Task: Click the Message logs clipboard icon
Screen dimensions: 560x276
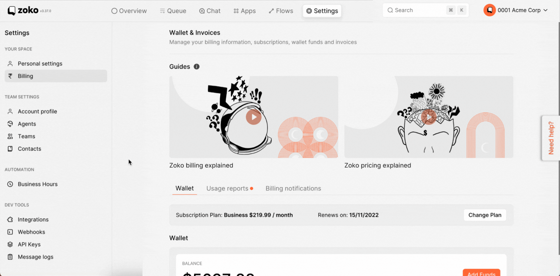Action: pos(10,257)
